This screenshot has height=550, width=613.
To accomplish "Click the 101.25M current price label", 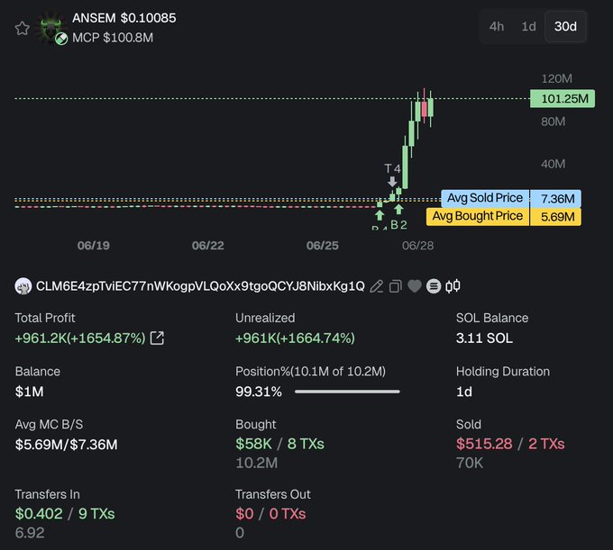I will pyautogui.click(x=563, y=98).
